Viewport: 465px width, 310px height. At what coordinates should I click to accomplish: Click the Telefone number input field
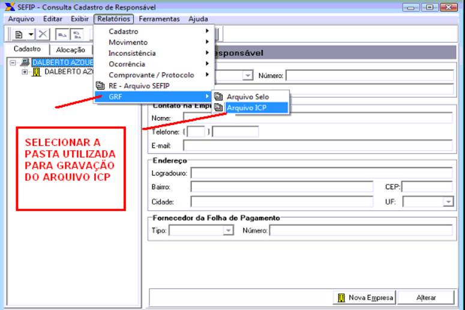[x=235, y=132]
